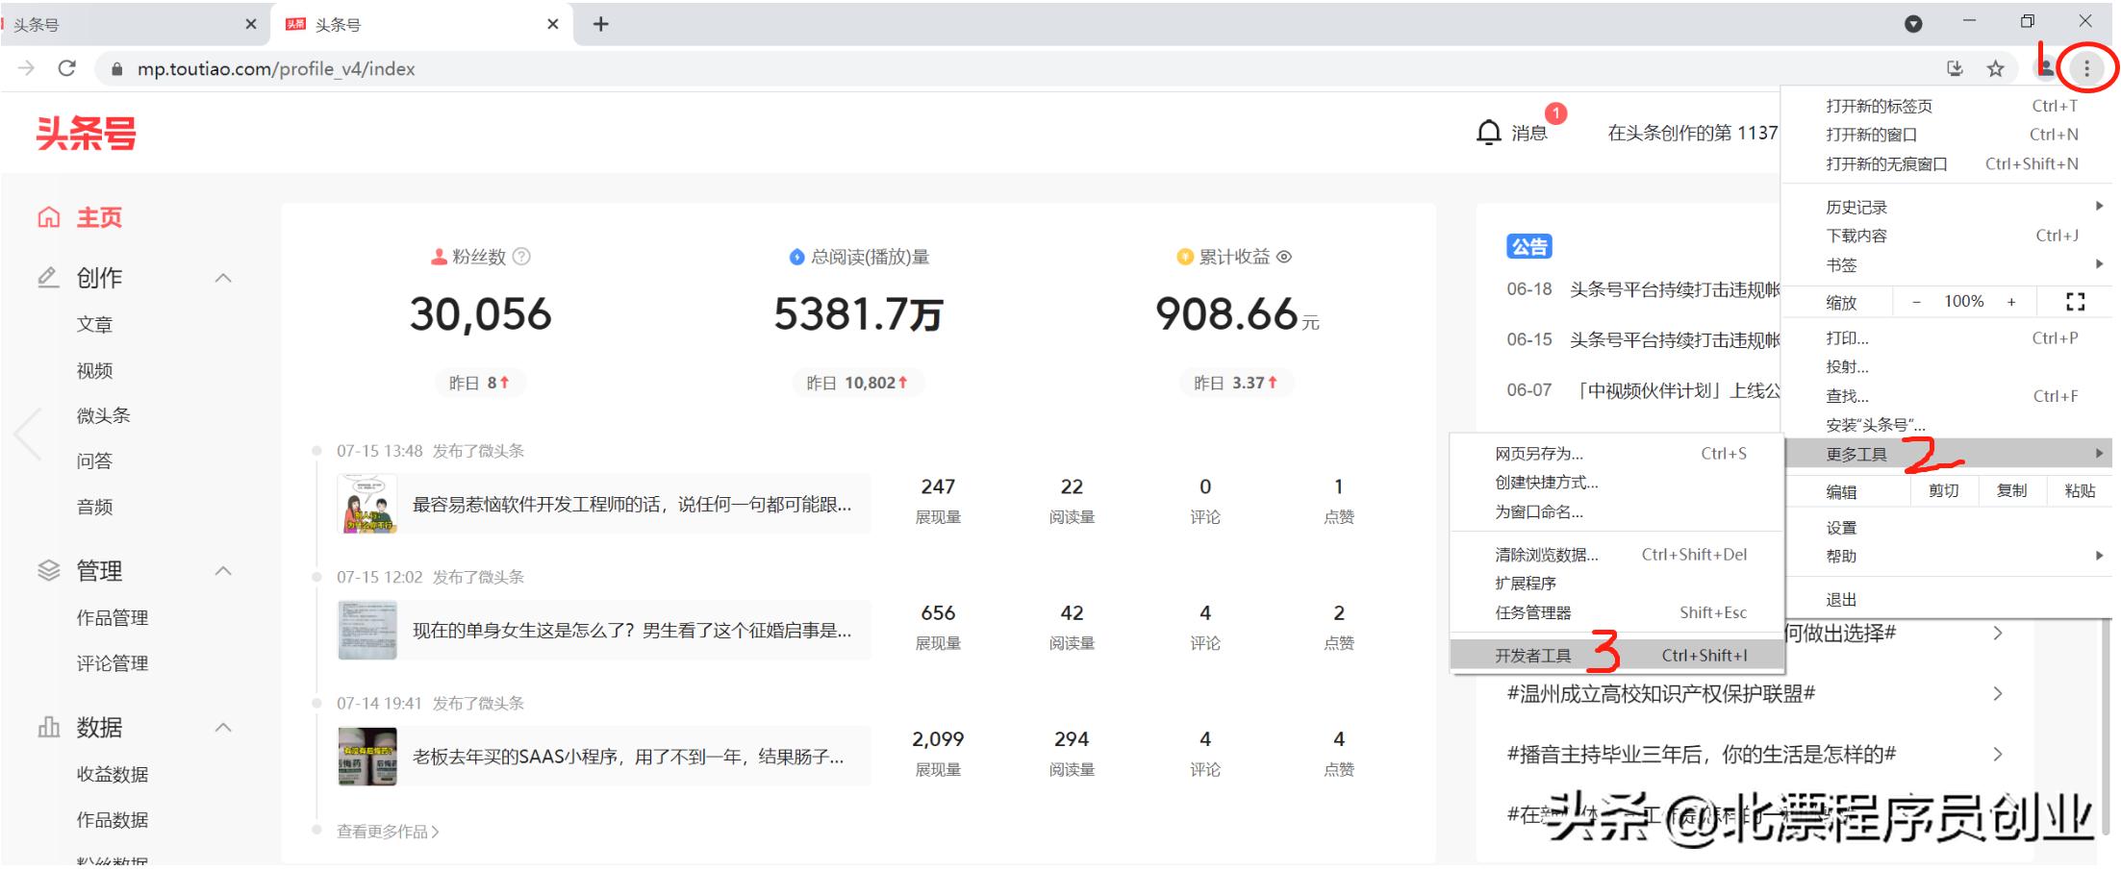This screenshot has width=2121, height=871.
Task: Click the 头条号 logo
Action: [x=87, y=132]
